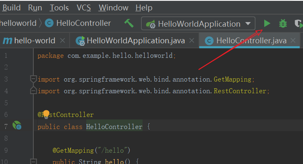This screenshot has width=303, height=164.
Task: Run with coverage shield icon
Action: pos(298,24)
